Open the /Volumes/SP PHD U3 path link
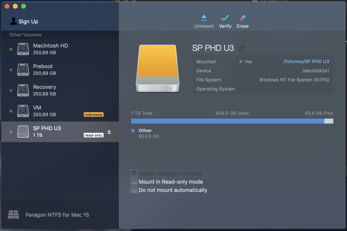Viewport: 347px width, 231px height. click(306, 62)
